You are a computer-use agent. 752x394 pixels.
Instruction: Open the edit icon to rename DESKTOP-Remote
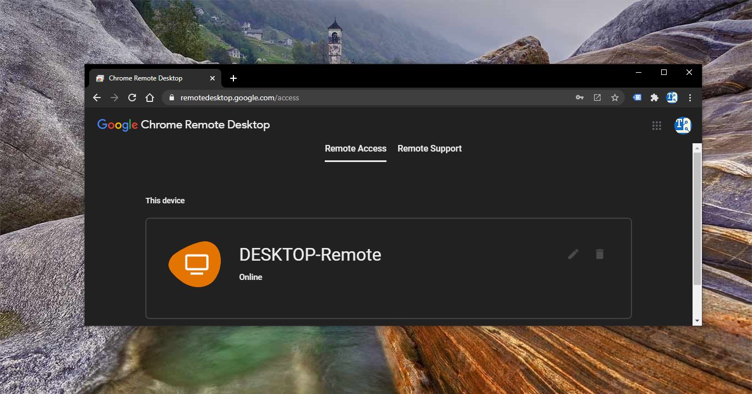point(573,254)
